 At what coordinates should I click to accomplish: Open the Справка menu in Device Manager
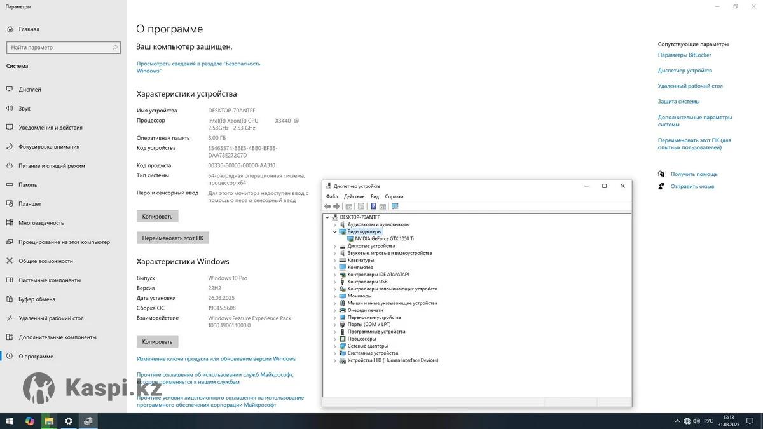[x=394, y=197]
